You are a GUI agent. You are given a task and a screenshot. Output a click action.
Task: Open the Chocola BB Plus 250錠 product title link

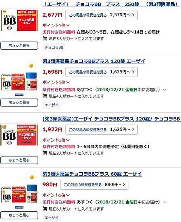click(x=111, y=4)
